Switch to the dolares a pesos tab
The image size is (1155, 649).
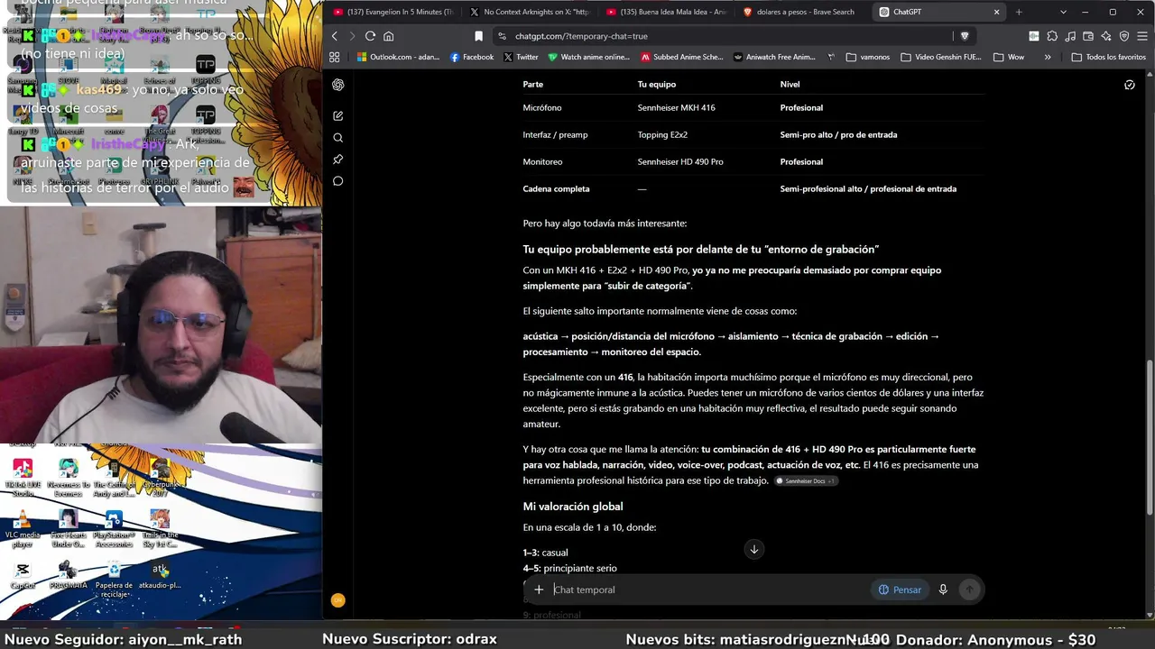(804, 12)
